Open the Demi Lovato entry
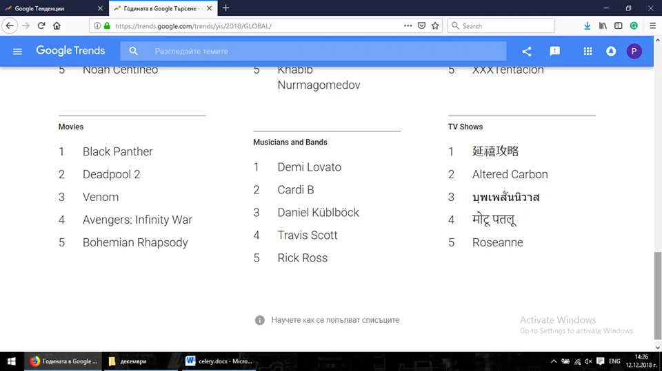The width and height of the screenshot is (662, 371). (x=309, y=167)
